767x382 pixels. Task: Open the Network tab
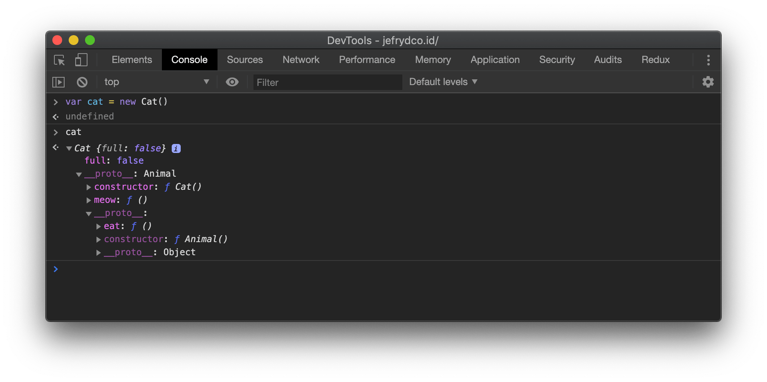tap(301, 60)
